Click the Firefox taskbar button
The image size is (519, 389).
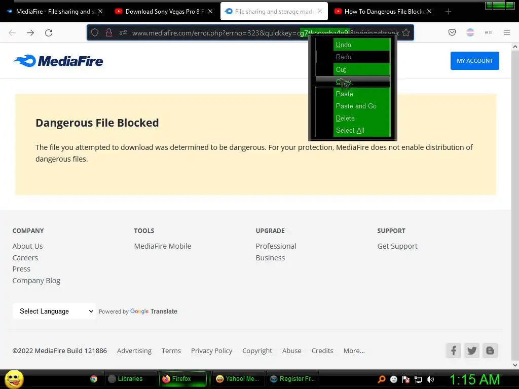click(x=182, y=379)
